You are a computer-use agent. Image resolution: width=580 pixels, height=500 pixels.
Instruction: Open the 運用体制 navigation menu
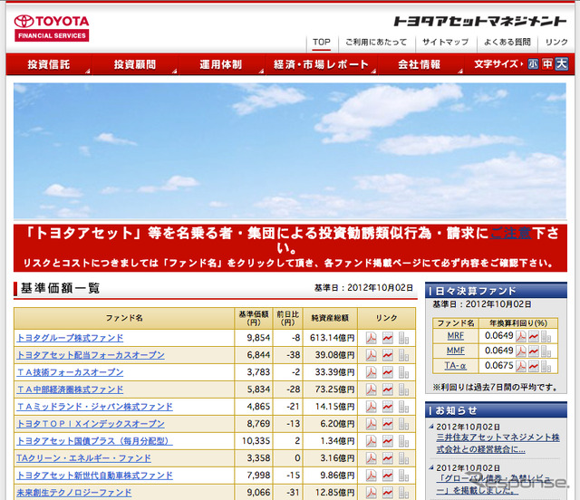pyautogui.click(x=221, y=64)
